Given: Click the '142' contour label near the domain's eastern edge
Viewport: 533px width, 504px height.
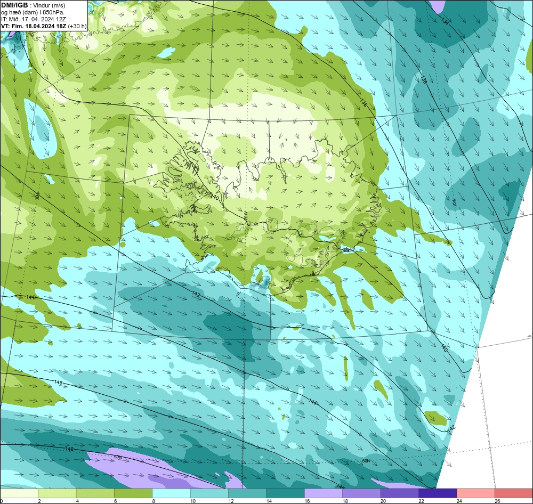Looking at the screenshot, I should (451, 429).
